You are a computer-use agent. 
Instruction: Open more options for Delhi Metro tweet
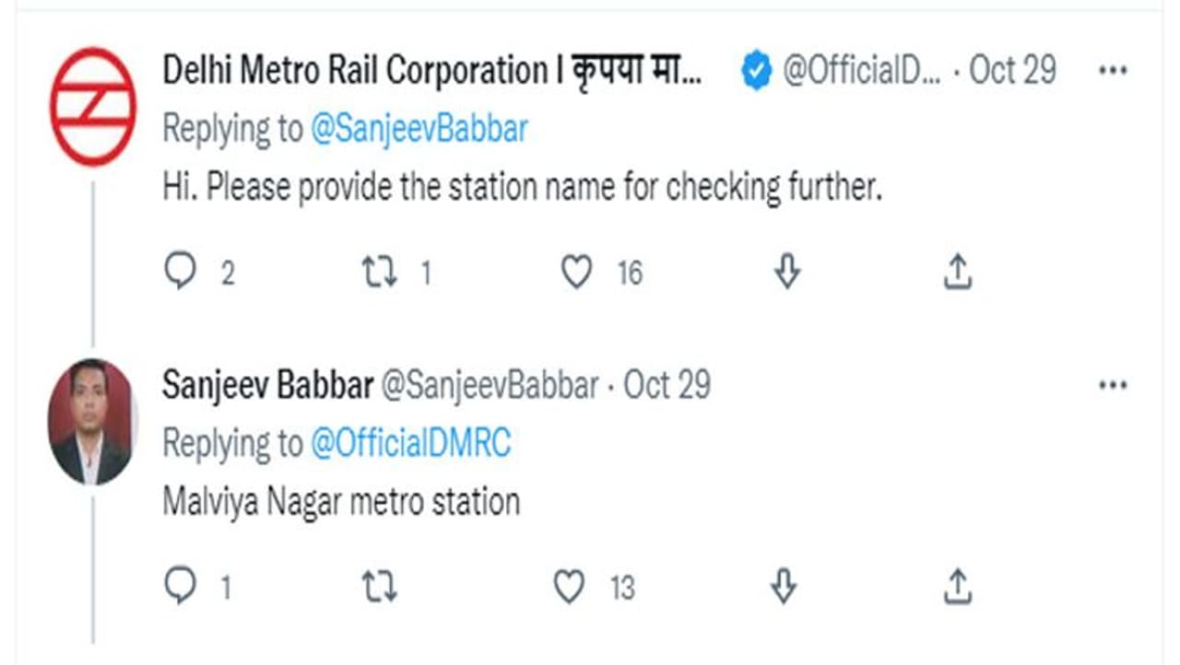[1114, 71]
